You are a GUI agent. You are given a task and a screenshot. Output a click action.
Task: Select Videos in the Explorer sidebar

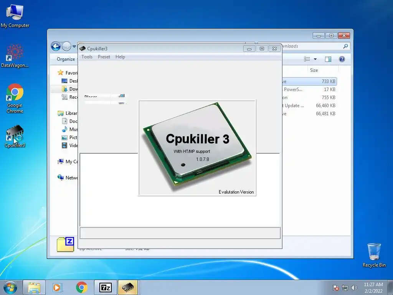coord(69,145)
